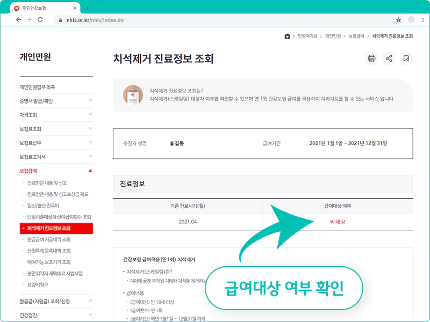
Task: Click the 진료정보 section heading
Action: pyautogui.click(x=132, y=184)
